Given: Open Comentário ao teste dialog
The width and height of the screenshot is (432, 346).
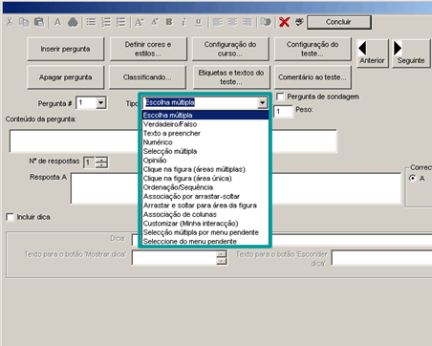Looking at the screenshot, I should click(313, 77).
